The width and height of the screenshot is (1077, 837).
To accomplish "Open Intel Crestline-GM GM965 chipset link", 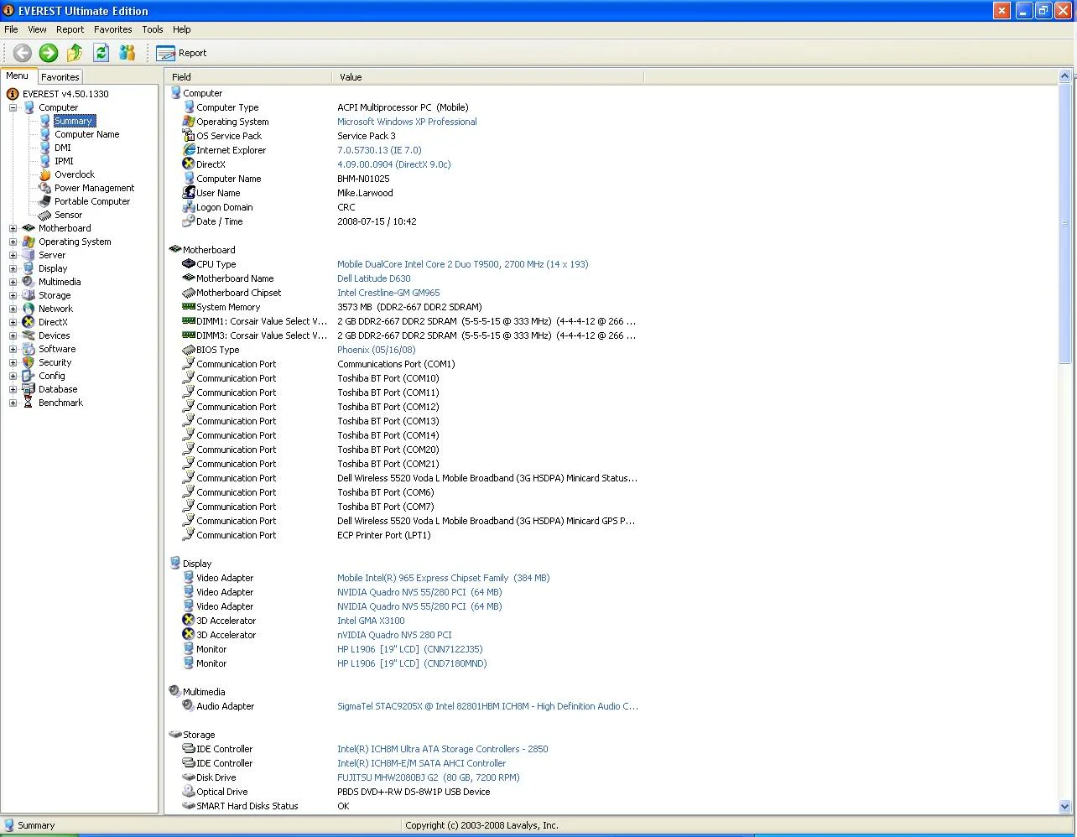I will [388, 293].
